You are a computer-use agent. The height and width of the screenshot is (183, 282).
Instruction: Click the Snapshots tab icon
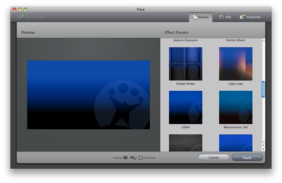point(242,17)
